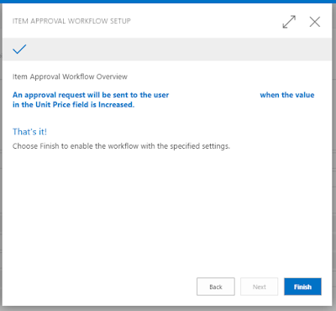336x311 pixels.
Task: Click the Item Approval Workflow Overview label
Action: coord(70,76)
